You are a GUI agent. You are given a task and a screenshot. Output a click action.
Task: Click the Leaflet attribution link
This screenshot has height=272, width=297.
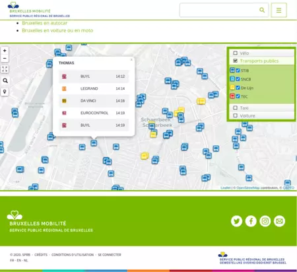[226, 187]
